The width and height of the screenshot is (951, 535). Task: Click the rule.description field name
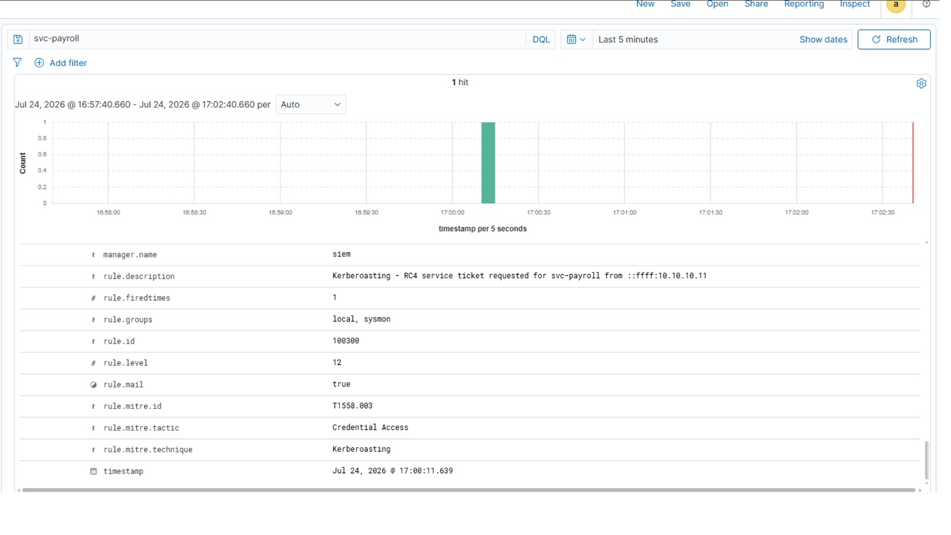pyautogui.click(x=139, y=276)
